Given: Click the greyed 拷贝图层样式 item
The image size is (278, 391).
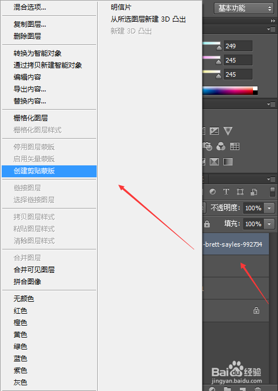Looking at the screenshot, I should tap(34, 217).
